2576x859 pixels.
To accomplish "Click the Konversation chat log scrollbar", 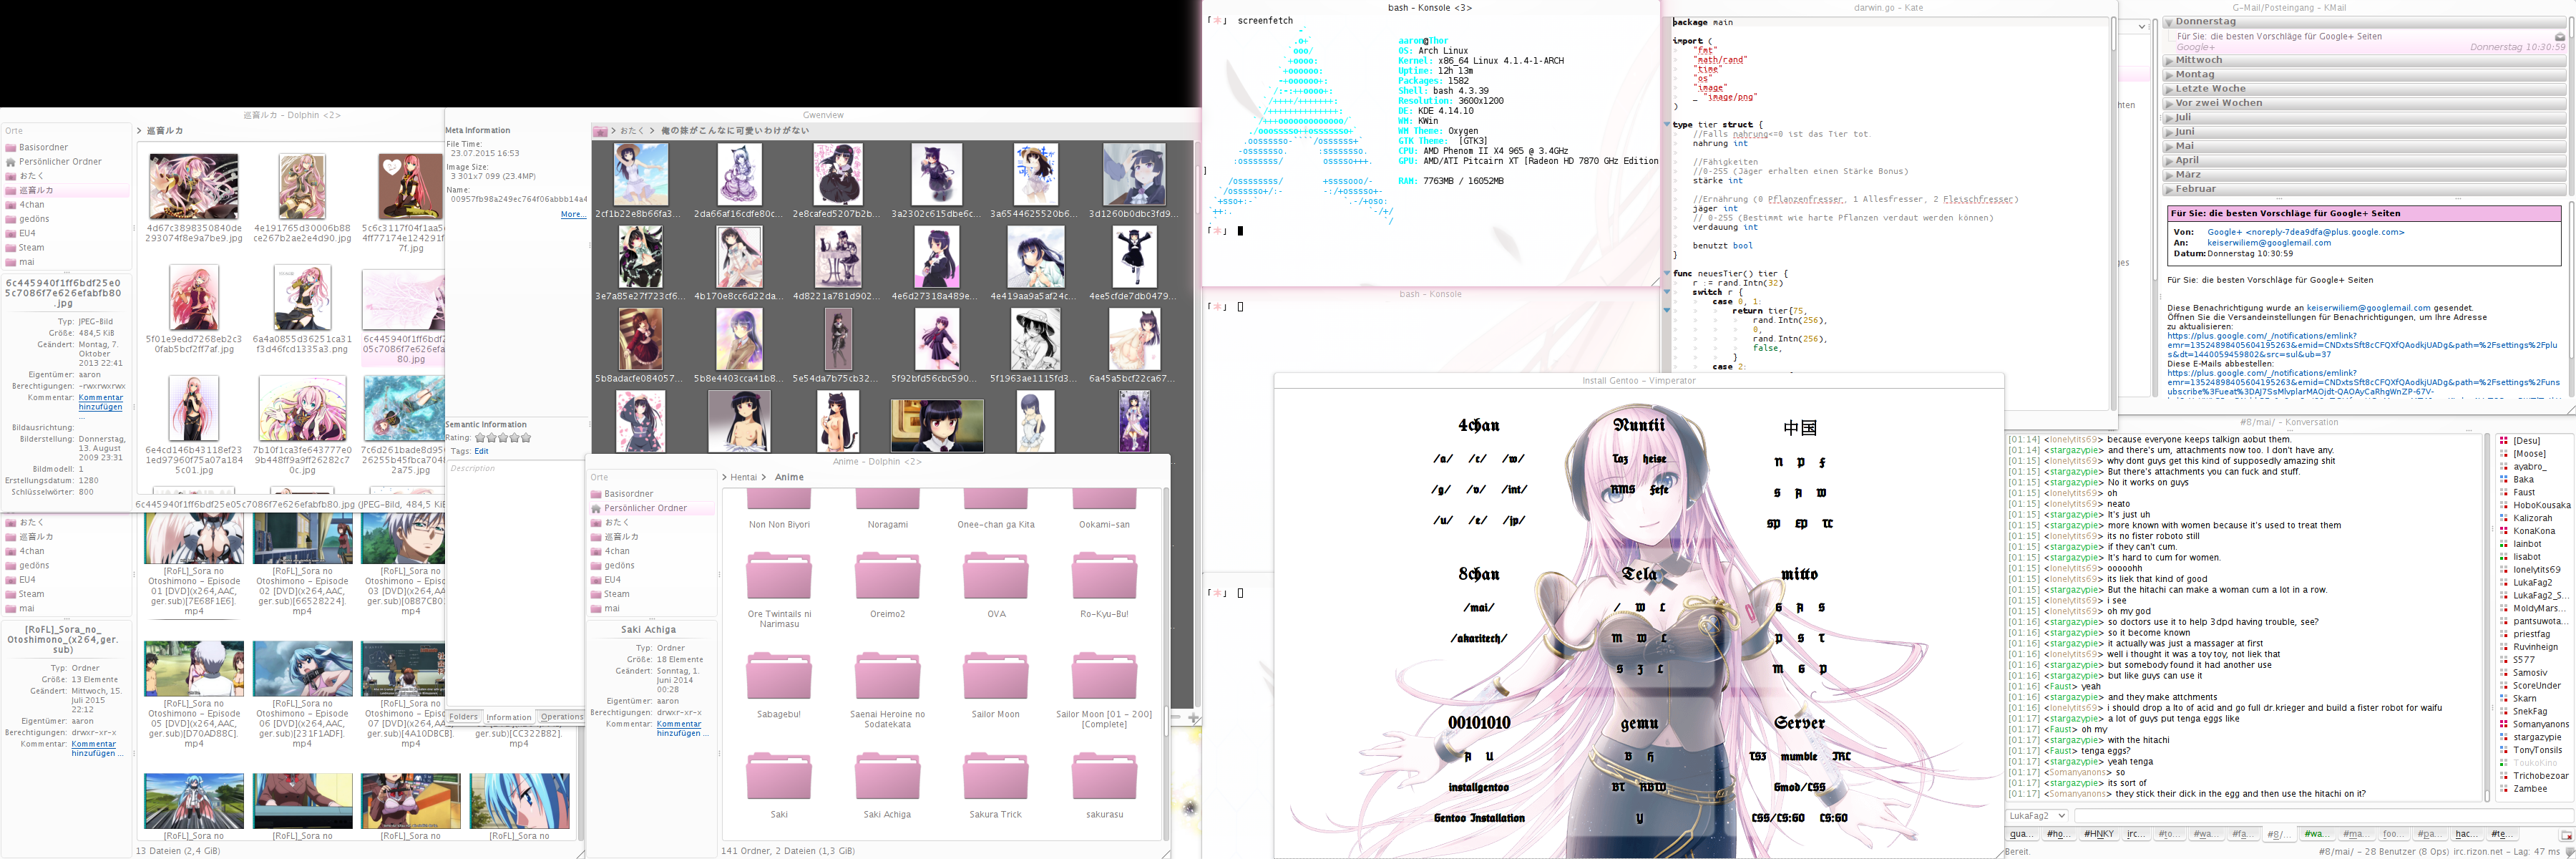I will pos(2487,616).
